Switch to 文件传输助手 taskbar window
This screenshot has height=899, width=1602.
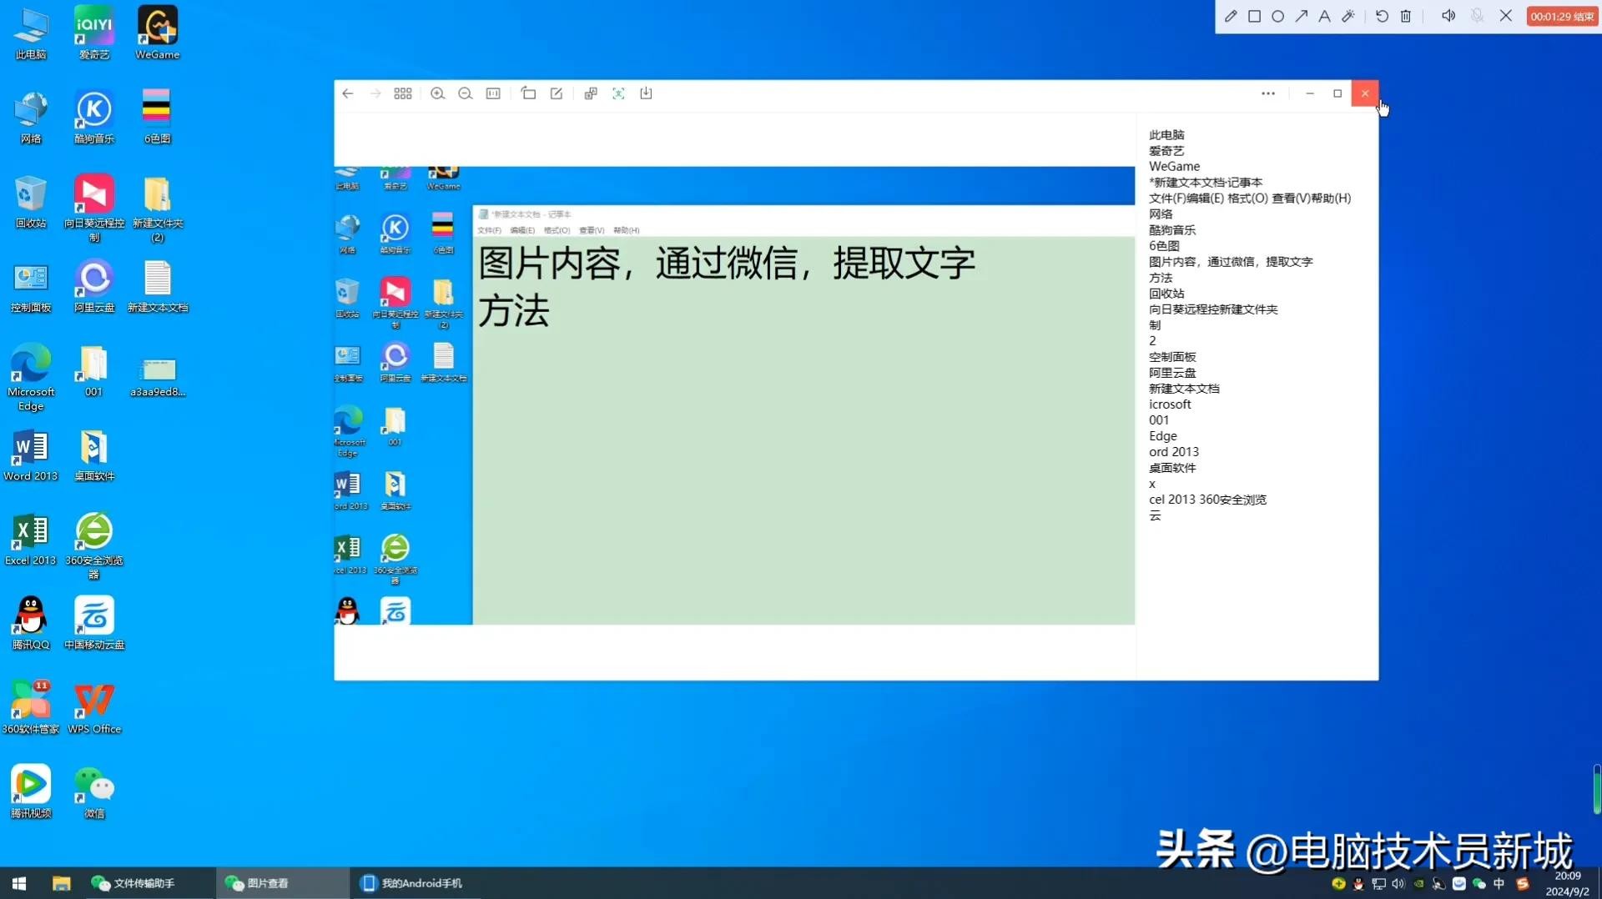pyautogui.click(x=133, y=883)
